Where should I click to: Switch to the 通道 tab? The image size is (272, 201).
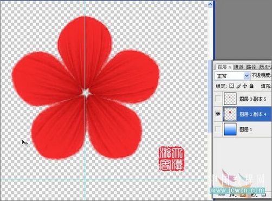tap(238, 67)
